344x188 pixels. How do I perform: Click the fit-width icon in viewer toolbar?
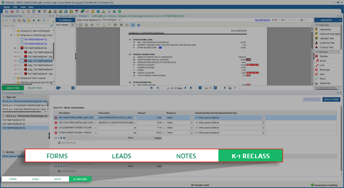[x=92, y=25]
